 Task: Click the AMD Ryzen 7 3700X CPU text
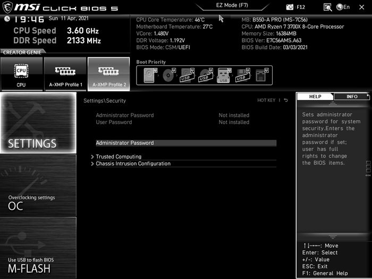(x=293, y=27)
